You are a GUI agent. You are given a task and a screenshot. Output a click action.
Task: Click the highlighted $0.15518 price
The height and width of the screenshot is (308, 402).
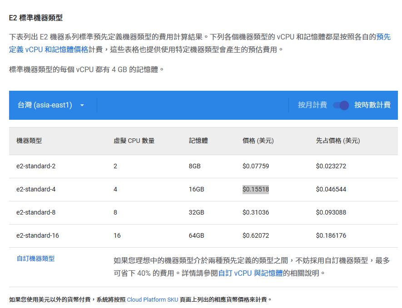256,189
